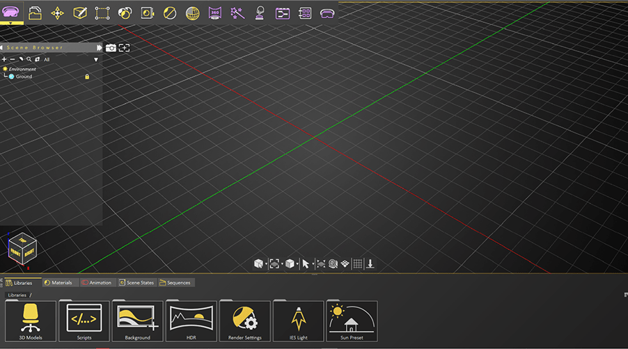Click the yellow slashed circle tool
The width and height of the screenshot is (628, 349).
(x=170, y=13)
